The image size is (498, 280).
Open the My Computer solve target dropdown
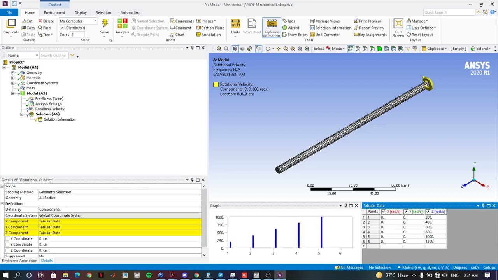78,21
